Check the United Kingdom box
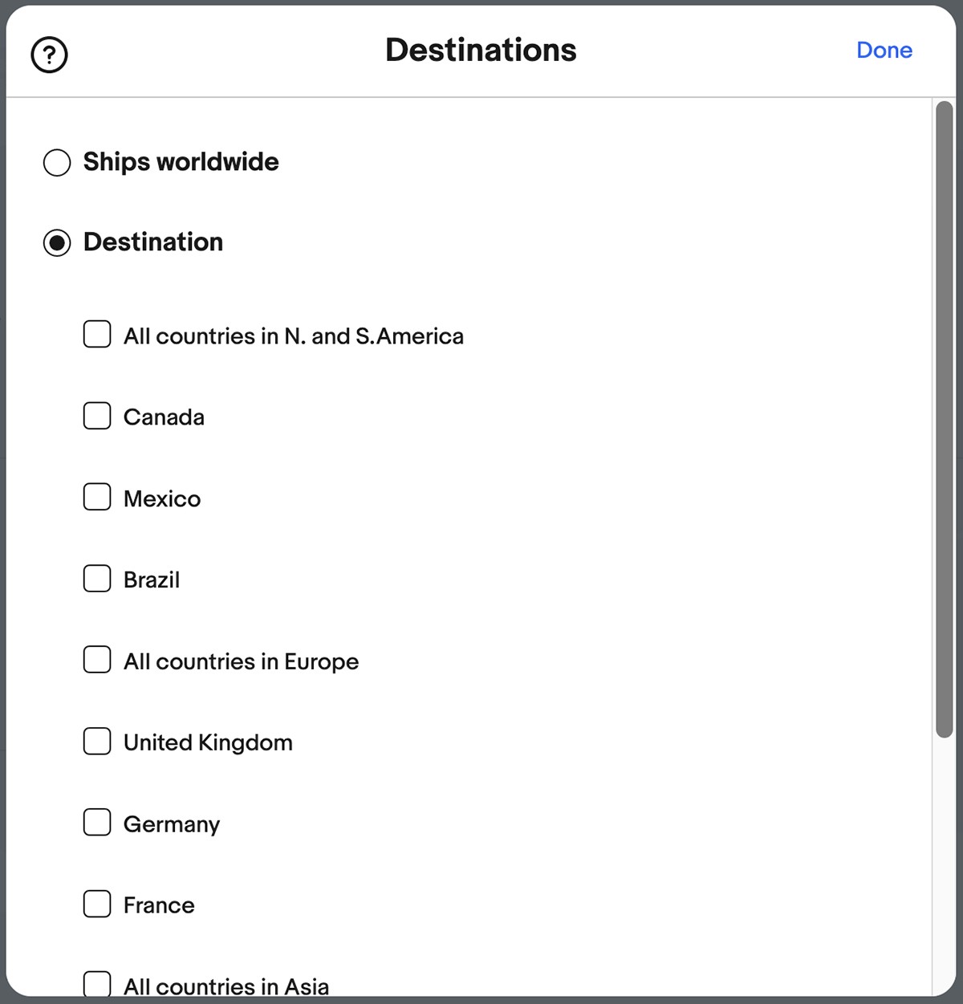 [97, 741]
